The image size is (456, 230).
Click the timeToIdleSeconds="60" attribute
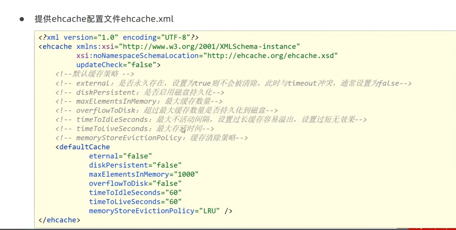click(135, 193)
